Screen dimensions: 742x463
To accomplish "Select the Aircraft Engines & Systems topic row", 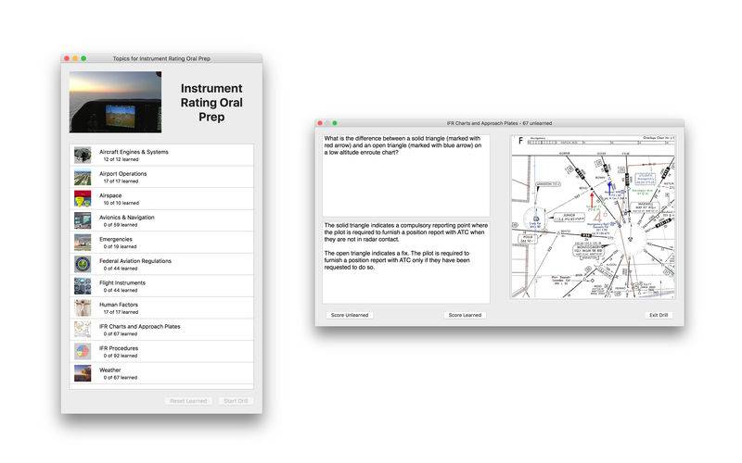I will pyautogui.click(x=161, y=156).
